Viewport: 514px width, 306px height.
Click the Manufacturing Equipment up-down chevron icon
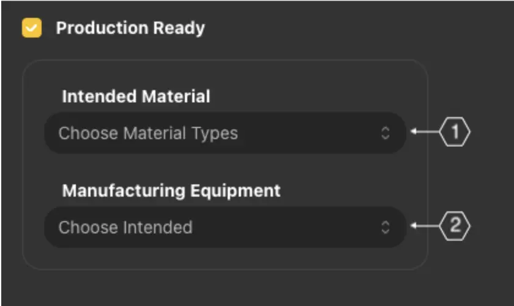click(x=386, y=227)
